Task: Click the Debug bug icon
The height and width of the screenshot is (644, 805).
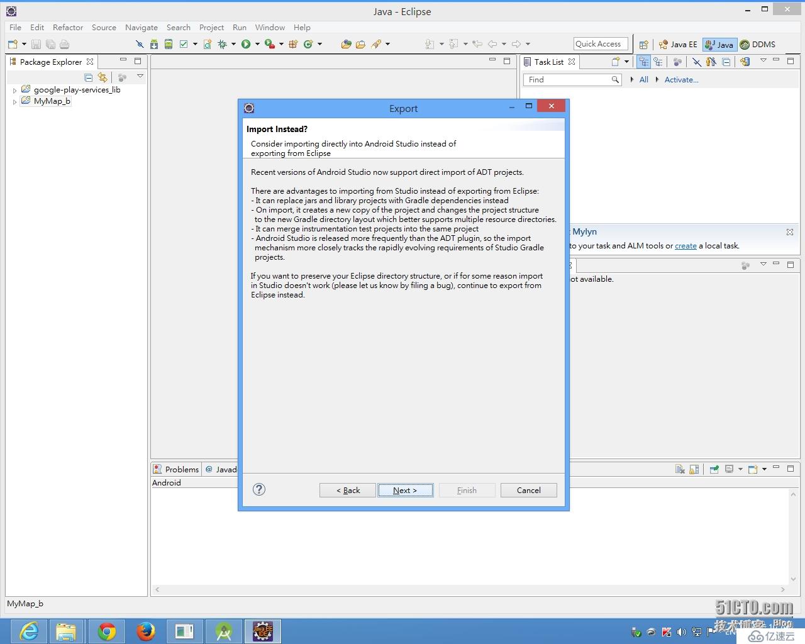Action: (222, 44)
